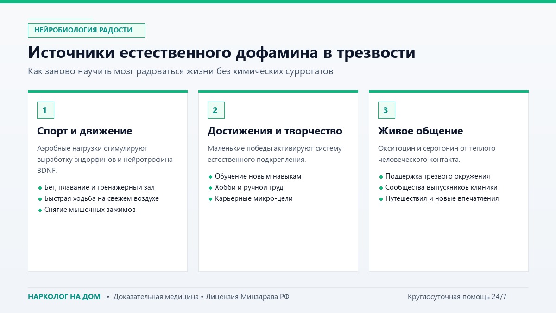Viewport: 556px width, 313px height.
Task: Click the number 2 badge
Action: (216, 110)
